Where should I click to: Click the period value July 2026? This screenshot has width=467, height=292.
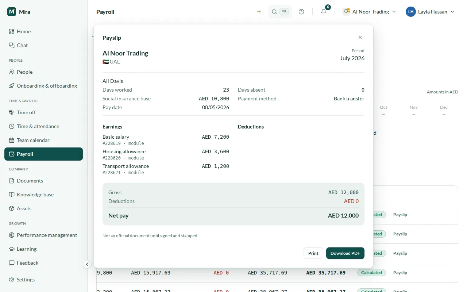coord(352,58)
